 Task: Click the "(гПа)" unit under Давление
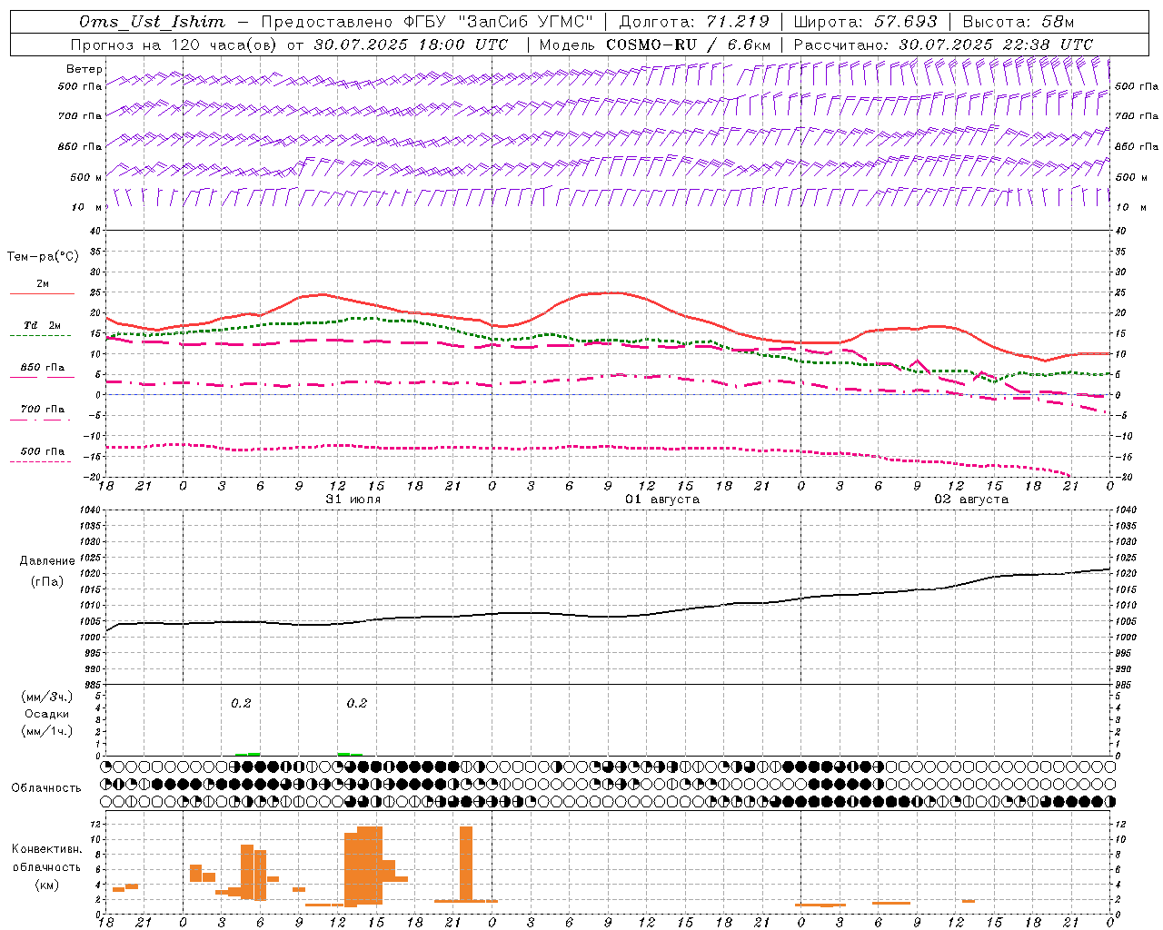(47, 582)
